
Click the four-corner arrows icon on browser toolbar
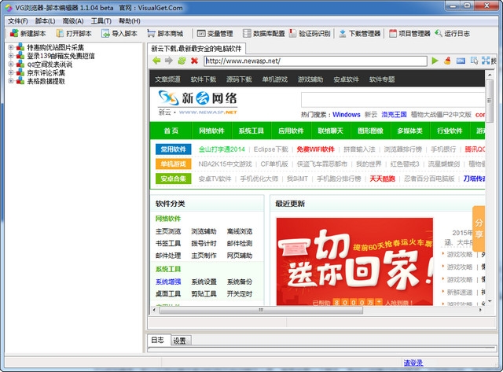point(486,61)
